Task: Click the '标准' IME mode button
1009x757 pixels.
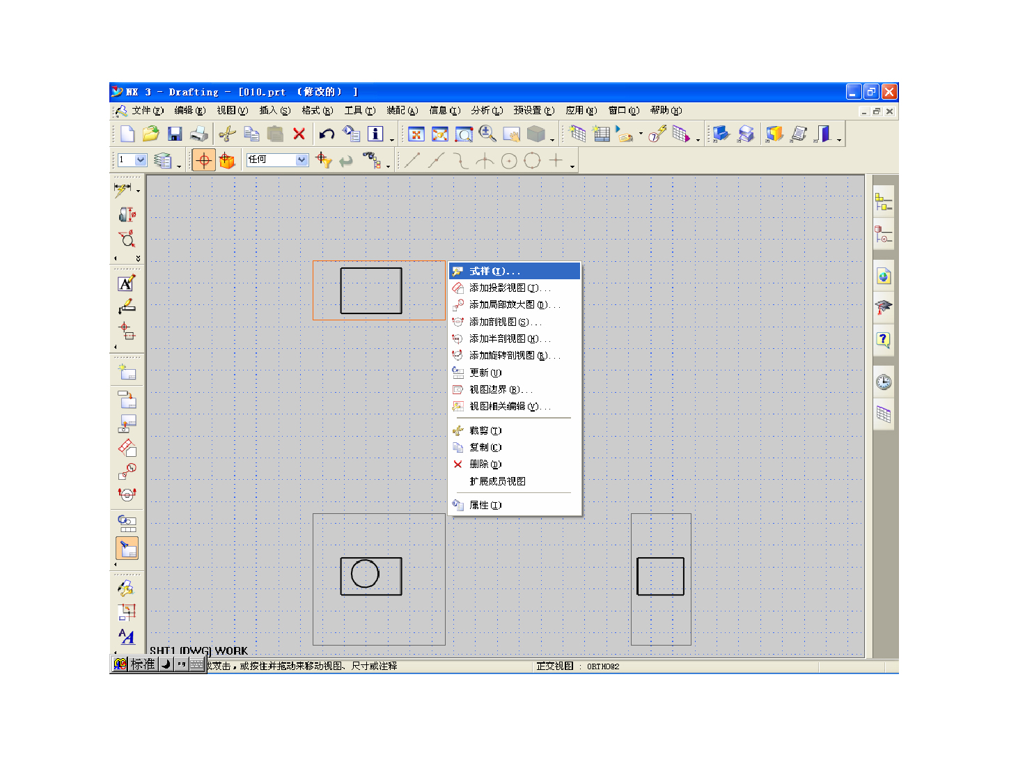Action: tap(143, 664)
